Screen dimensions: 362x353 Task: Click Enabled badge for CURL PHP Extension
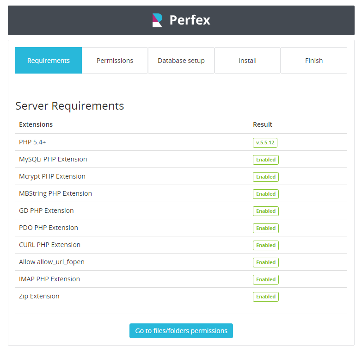tap(266, 245)
